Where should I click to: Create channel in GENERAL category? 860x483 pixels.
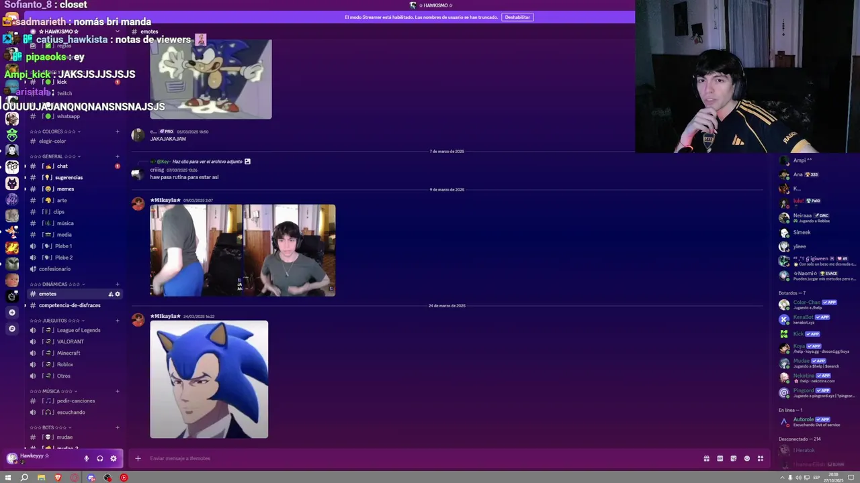(x=118, y=156)
